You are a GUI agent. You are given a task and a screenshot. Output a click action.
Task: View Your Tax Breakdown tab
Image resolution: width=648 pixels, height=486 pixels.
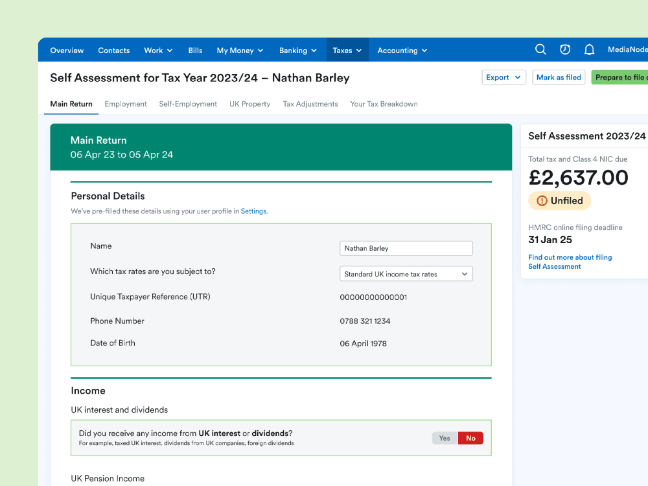(x=384, y=104)
